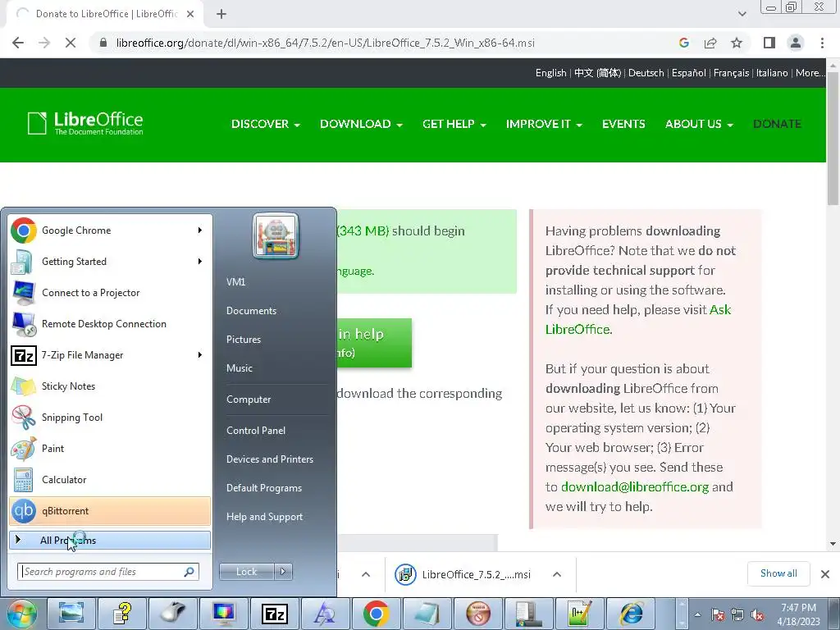Open ABOUT US dropdown menu
Screen dimensions: 840x630
(x=699, y=124)
